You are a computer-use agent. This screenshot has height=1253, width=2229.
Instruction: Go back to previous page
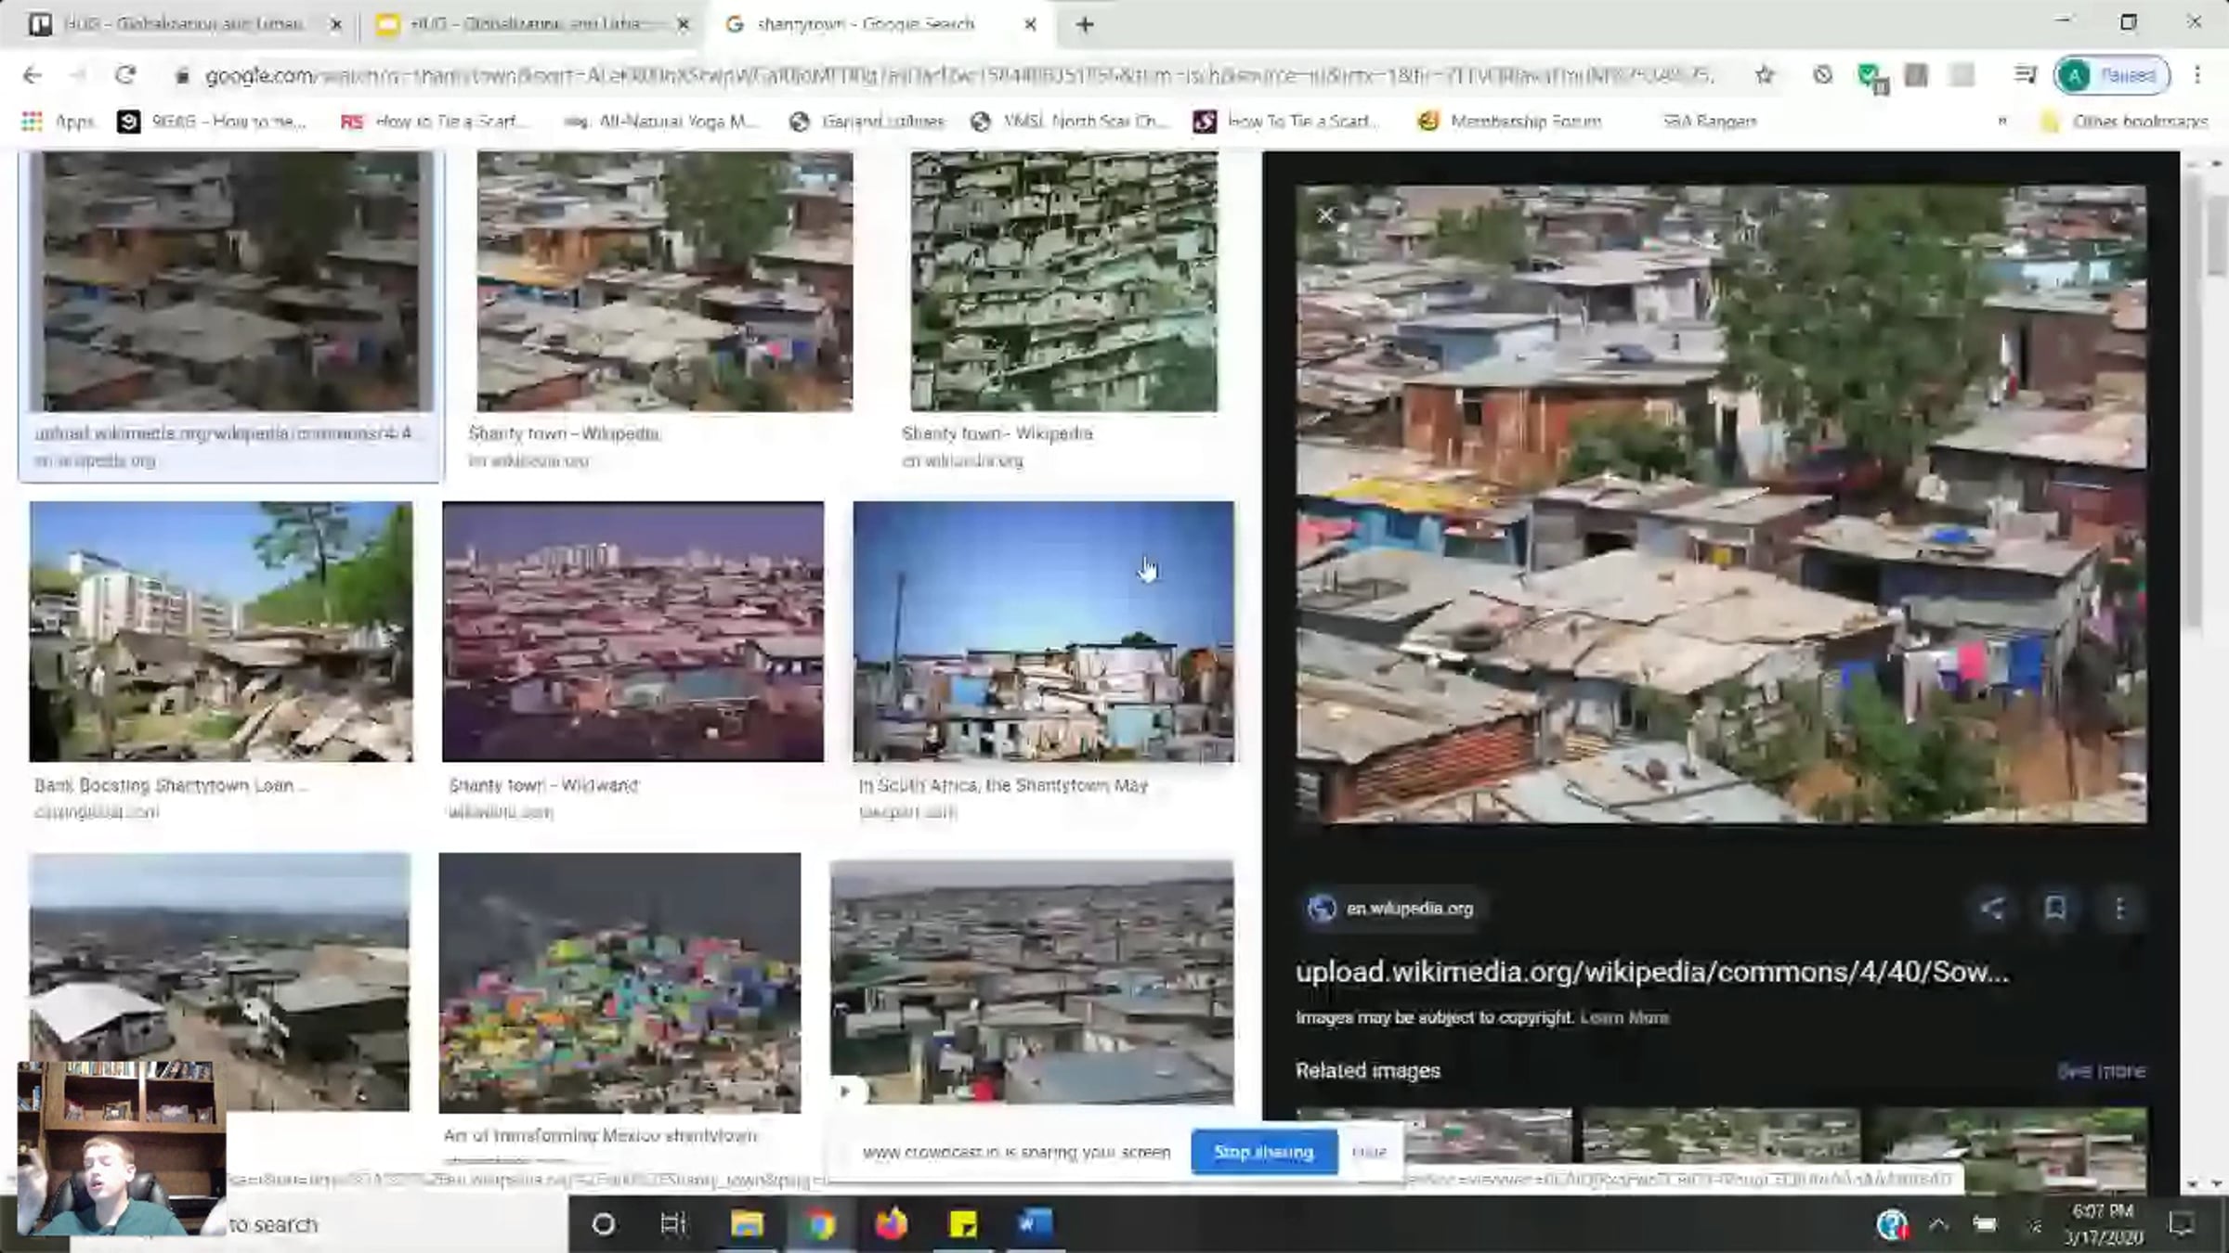click(x=33, y=75)
